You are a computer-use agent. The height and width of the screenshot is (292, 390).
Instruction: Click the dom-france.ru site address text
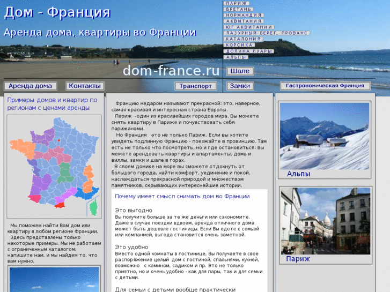(x=171, y=71)
